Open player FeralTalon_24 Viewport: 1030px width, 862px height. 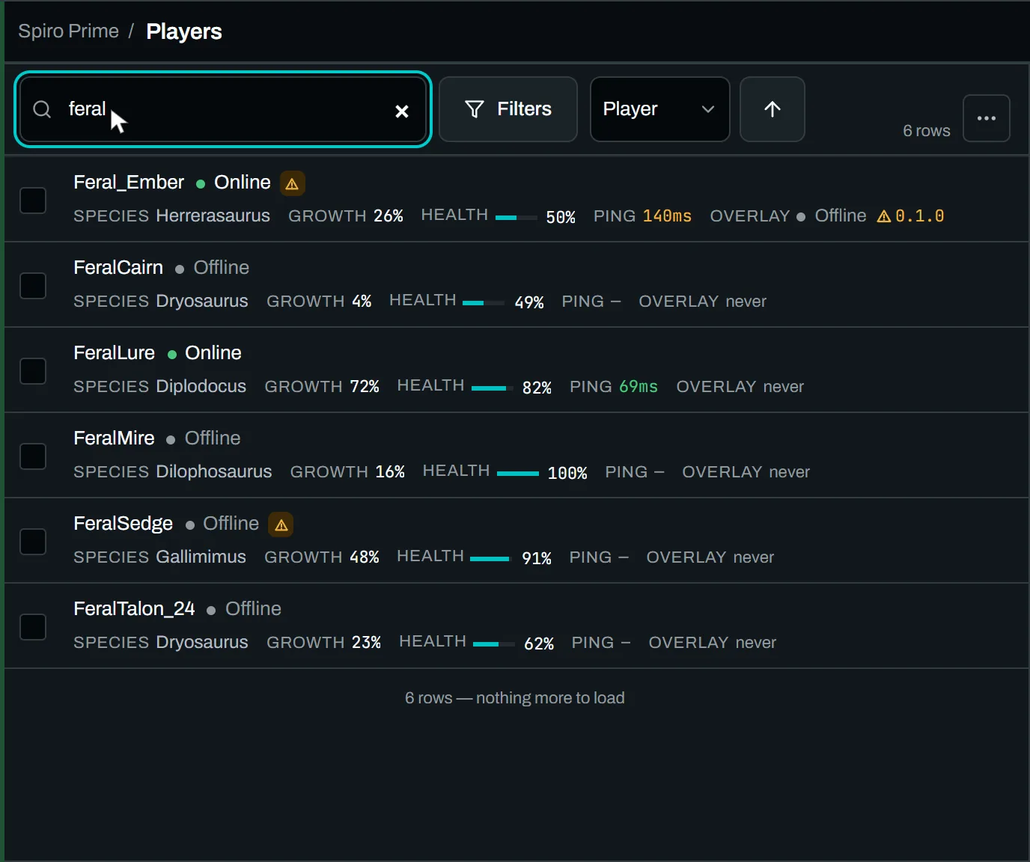[x=134, y=609]
